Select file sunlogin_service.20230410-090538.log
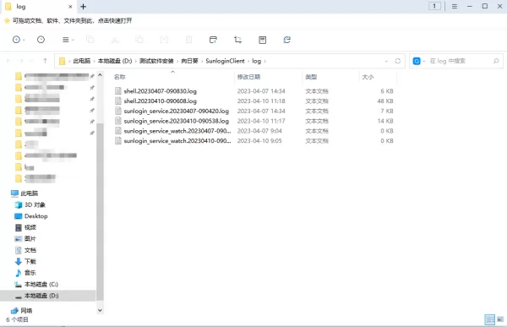 click(x=177, y=121)
